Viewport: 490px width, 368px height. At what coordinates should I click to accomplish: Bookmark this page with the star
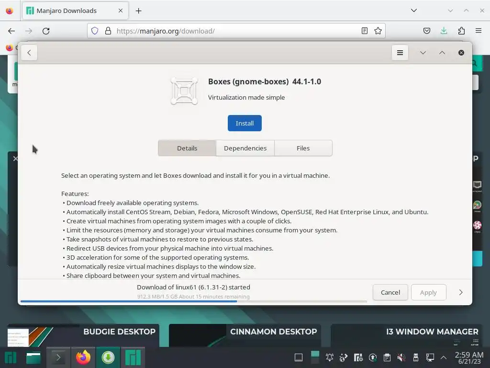point(378,31)
